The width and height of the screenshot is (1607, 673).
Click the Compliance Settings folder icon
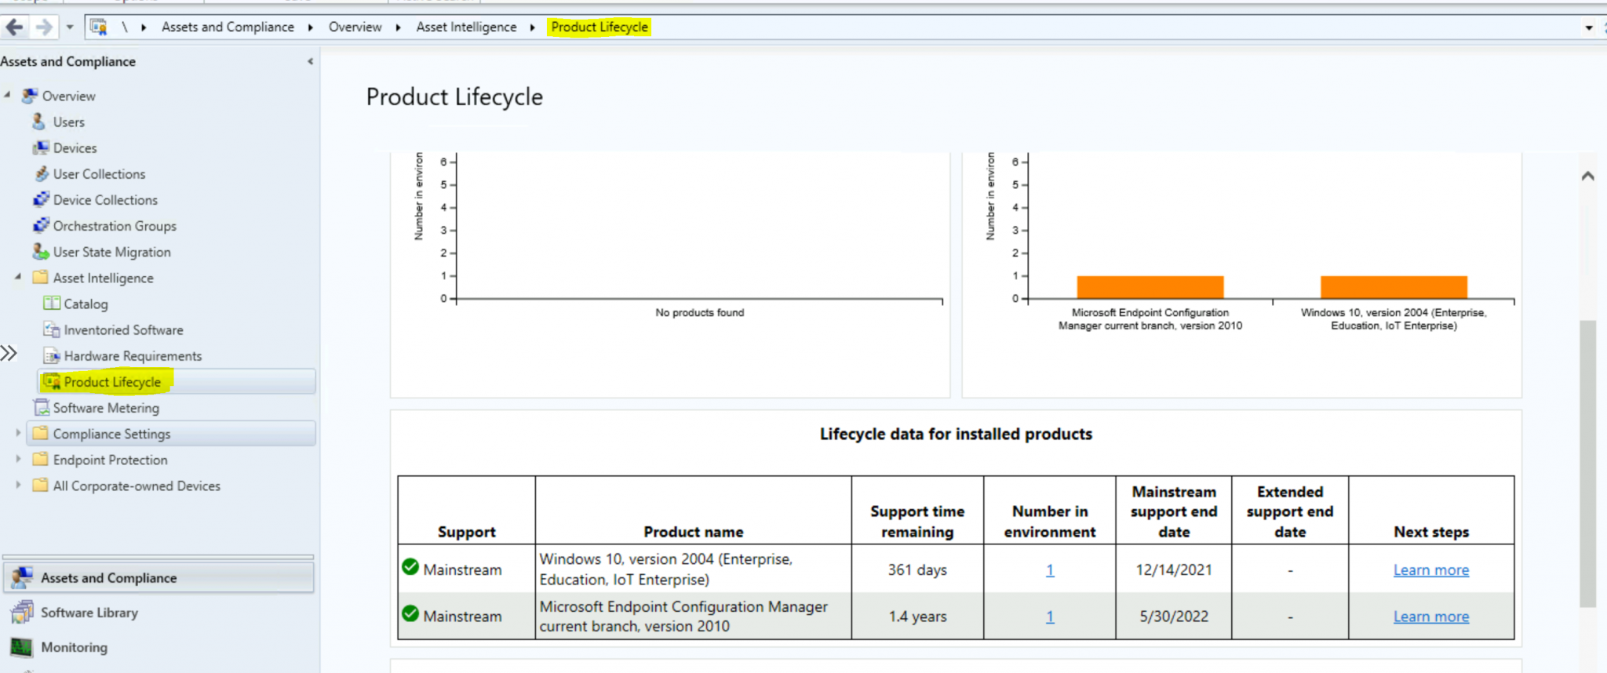(40, 433)
